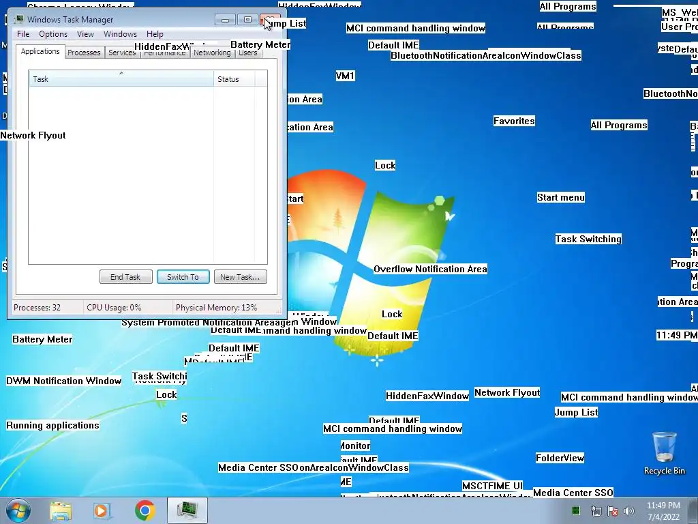Click the New Task... button
This screenshot has width=698, height=524.
(x=241, y=277)
